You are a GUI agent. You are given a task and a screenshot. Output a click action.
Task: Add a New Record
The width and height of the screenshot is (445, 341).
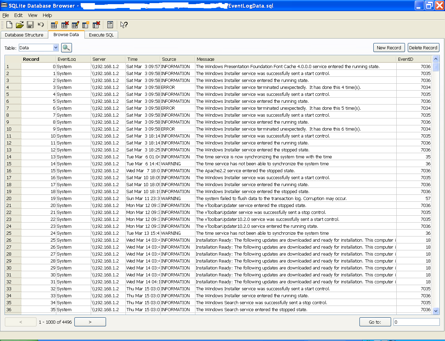[x=389, y=48]
